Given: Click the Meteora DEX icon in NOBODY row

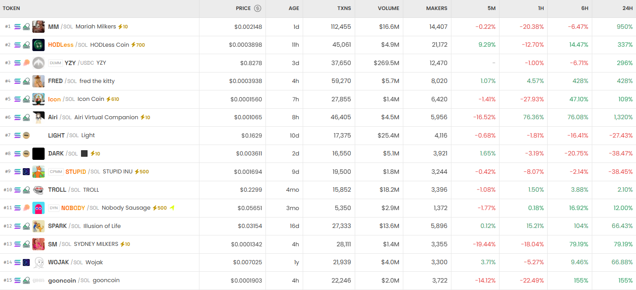Looking at the screenshot, I should pyautogui.click(x=26, y=208).
